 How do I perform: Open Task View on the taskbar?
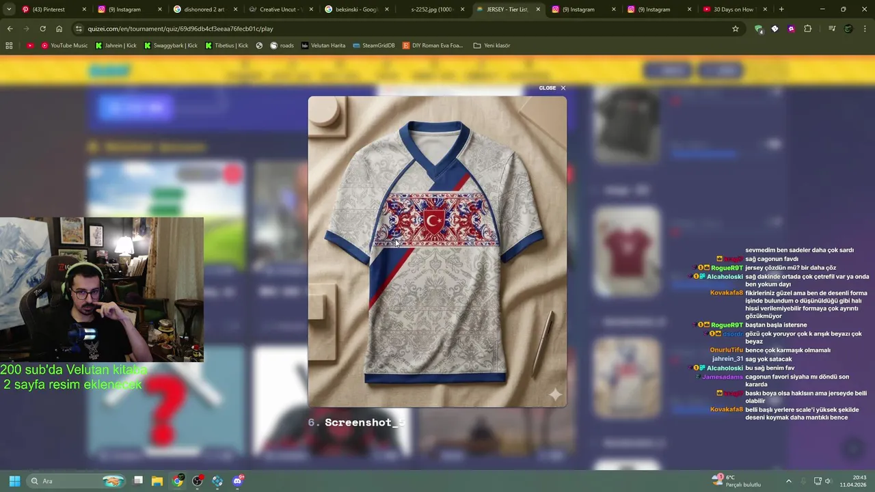[x=137, y=481]
